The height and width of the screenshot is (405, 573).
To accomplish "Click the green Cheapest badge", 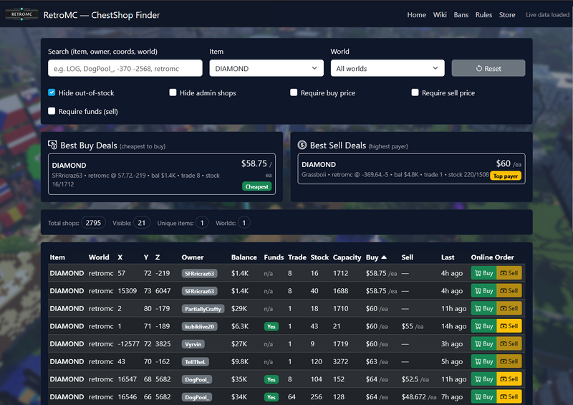I will pos(257,186).
